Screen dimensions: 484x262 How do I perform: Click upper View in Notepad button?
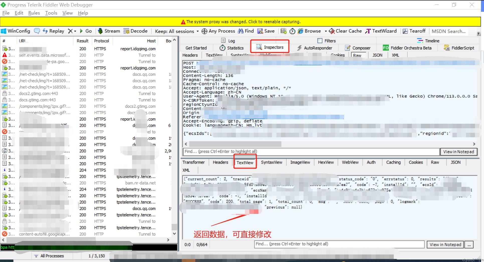(x=458, y=152)
